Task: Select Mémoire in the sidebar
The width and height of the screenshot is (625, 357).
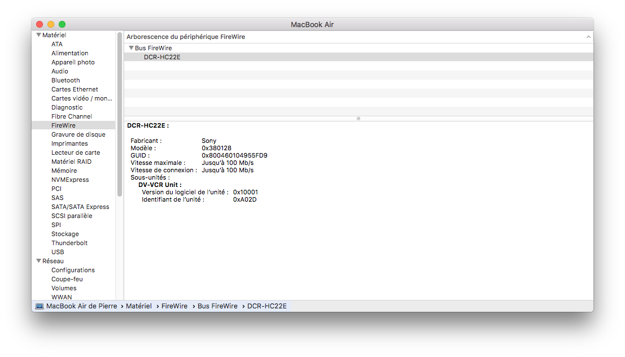Action: (64, 171)
